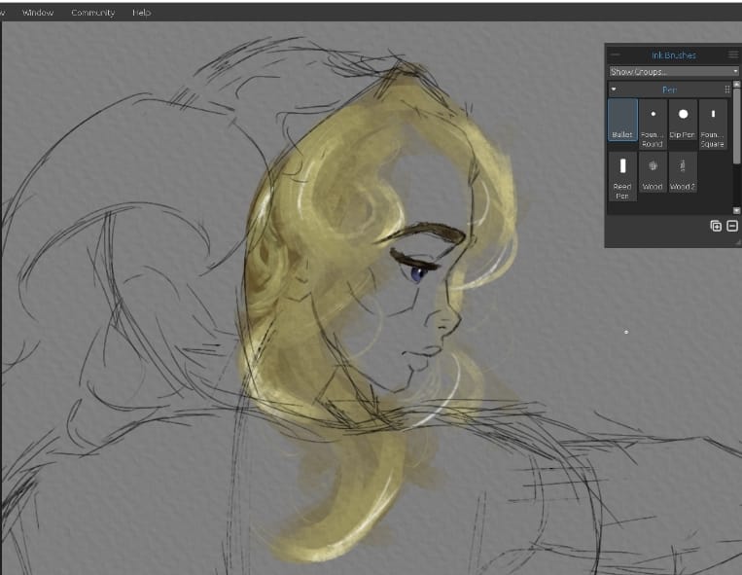The width and height of the screenshot is (742, 575).
Task: Open the Window menu
Action: (x=38, y=13)
